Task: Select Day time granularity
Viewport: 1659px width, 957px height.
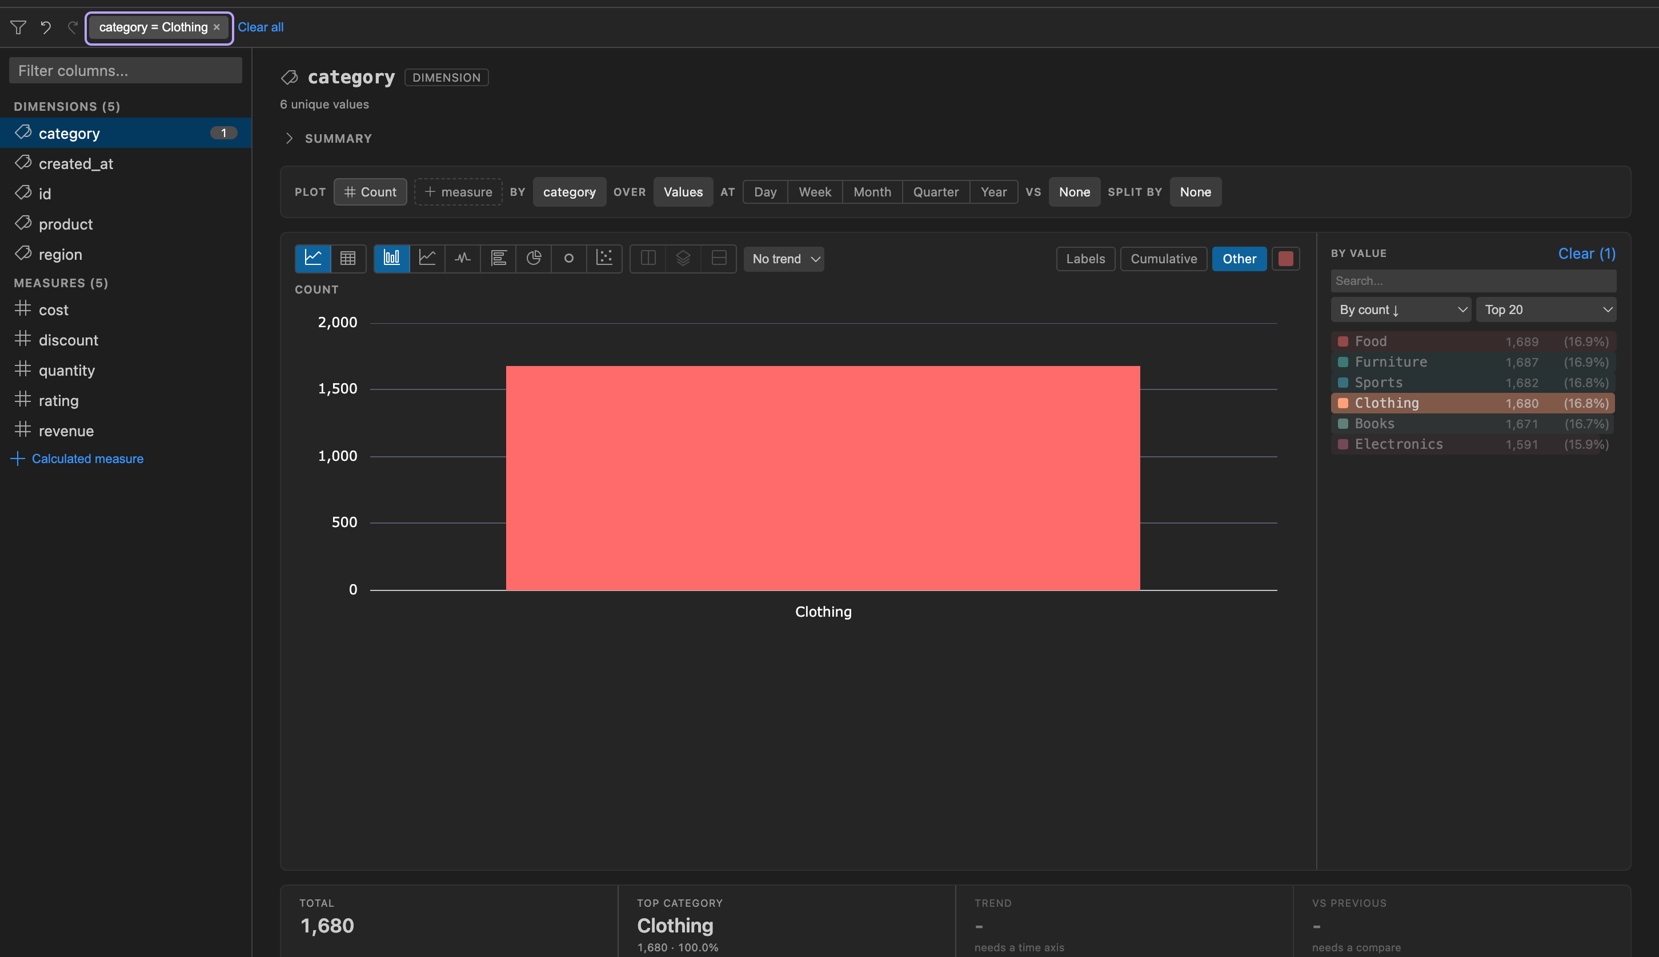Action: coord(766,192)
